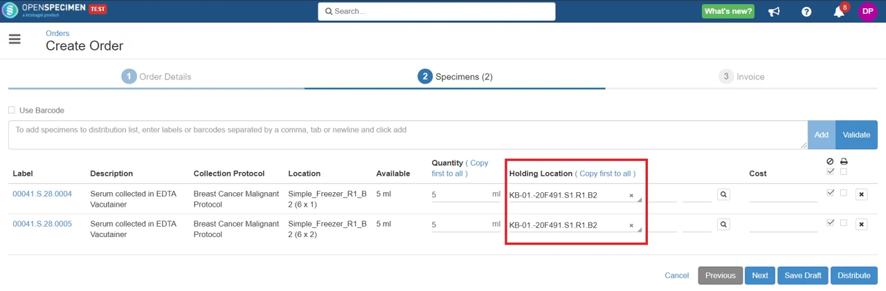The image size is (886, 291).
Task: Open the DP user profile avatar
Action: (x=867, y=11)
